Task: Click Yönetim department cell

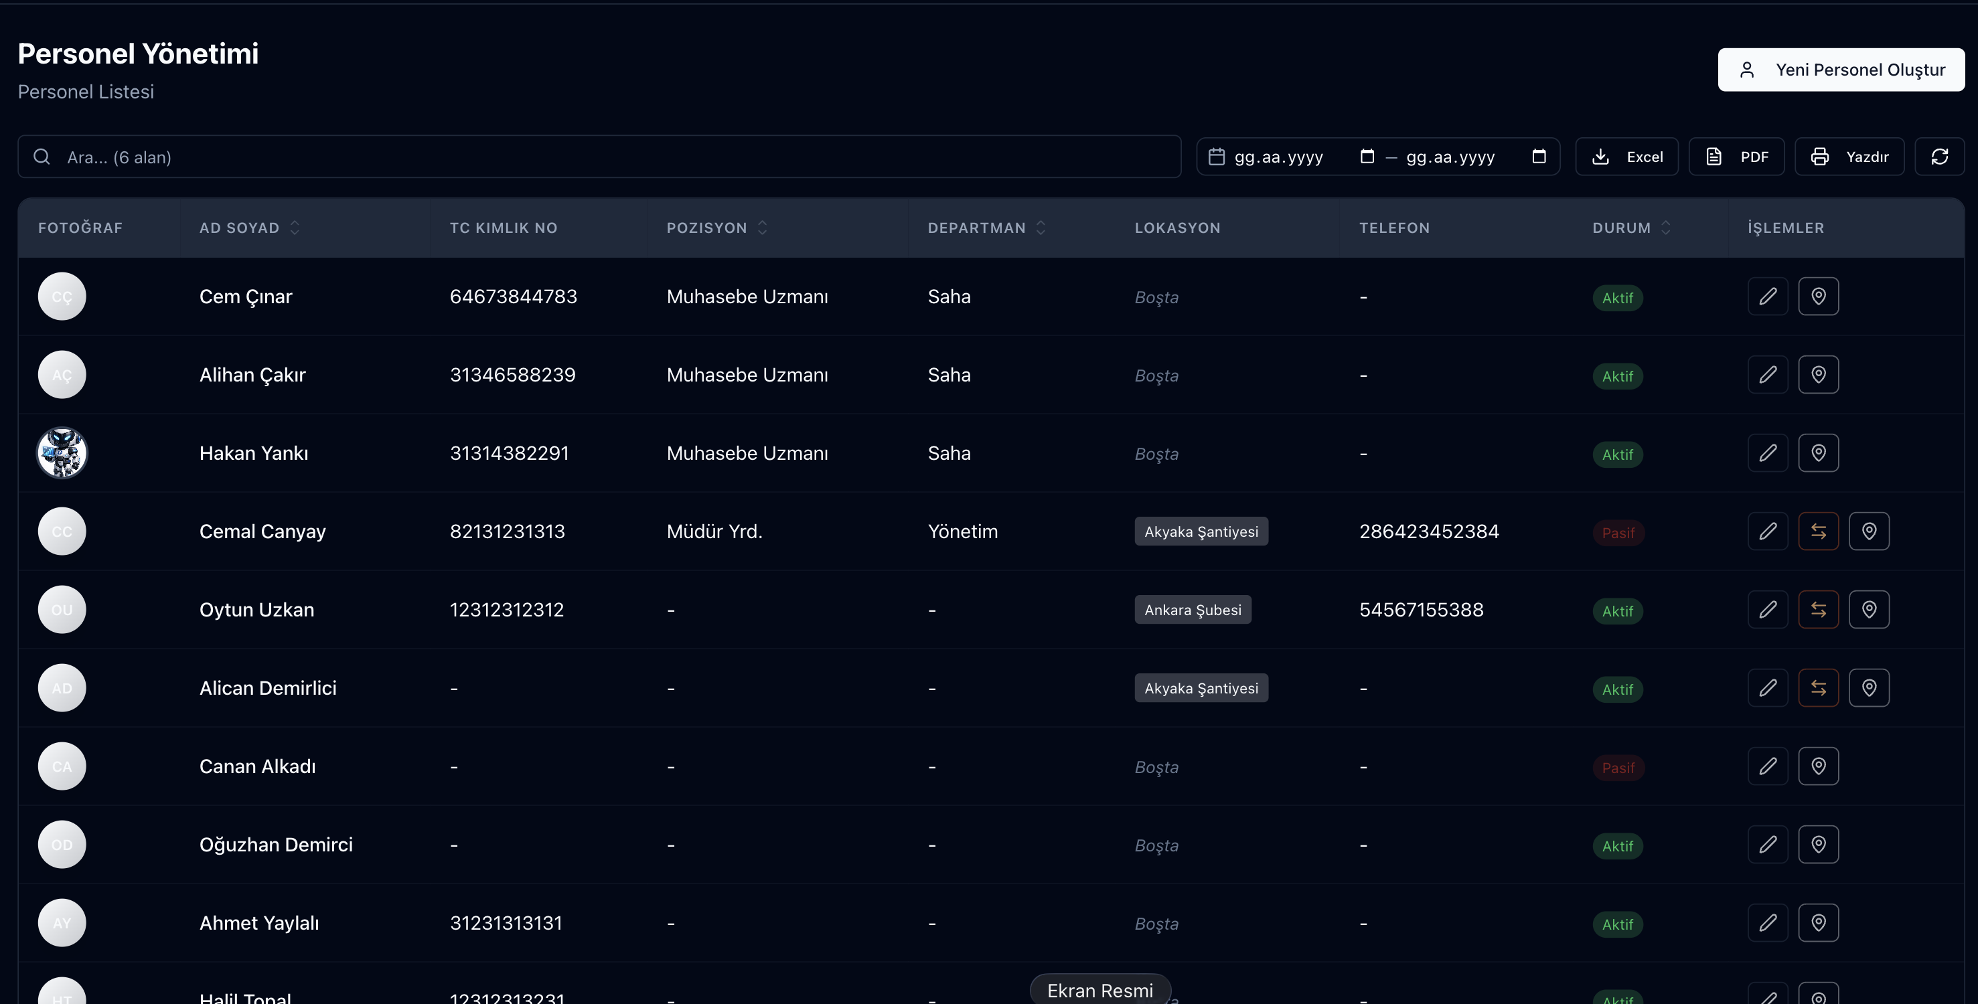Action: (x=963, y=531)
